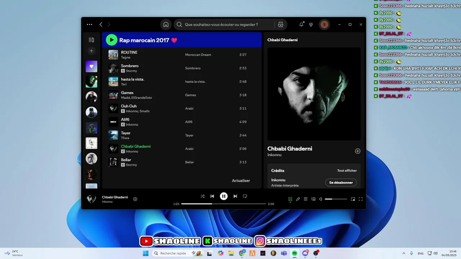Create a playlist with plus icon
This screenshot has width=461, height=259.
click(x=91, y=51)
